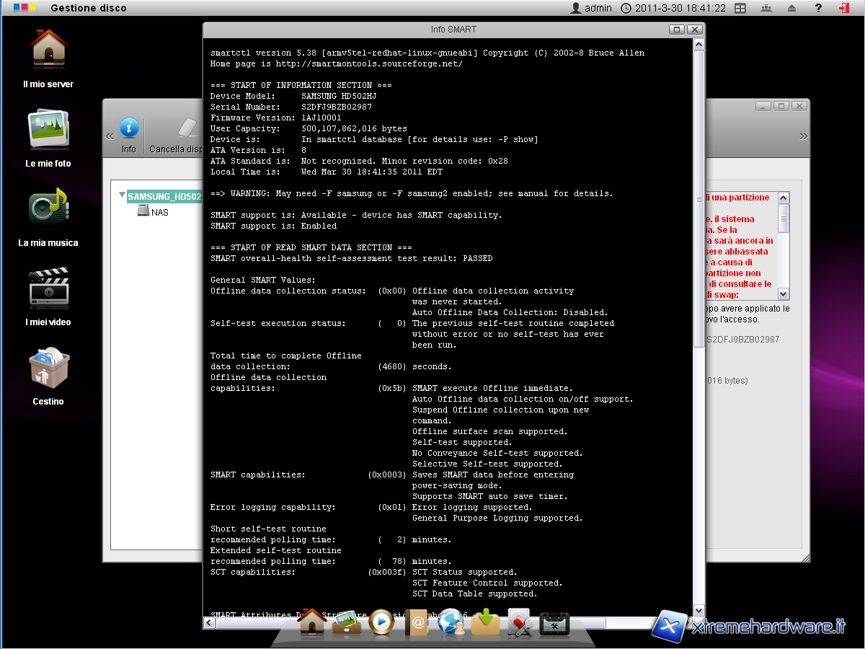Open the download folder dock icon
Image resolution: width=865 pixels, height=649 pixels.
tap(485, 622)
